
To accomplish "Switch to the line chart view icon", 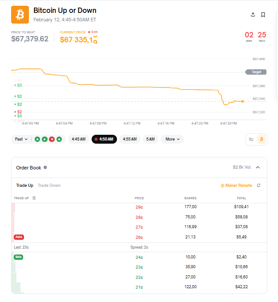I will click(251, 139).
